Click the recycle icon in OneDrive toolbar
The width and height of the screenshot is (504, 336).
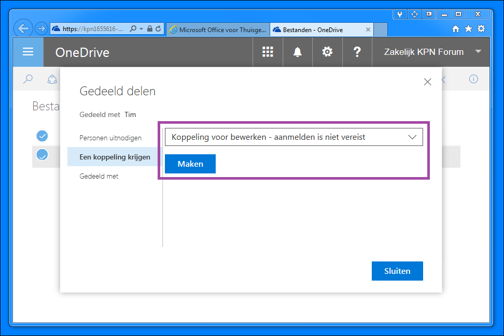click(x=52, y=79)
